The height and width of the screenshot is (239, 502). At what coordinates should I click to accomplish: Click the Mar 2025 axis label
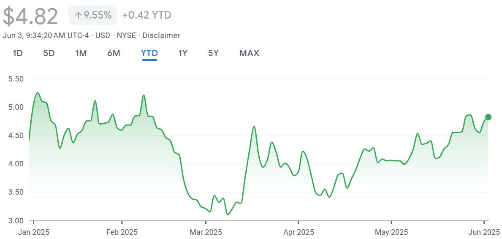(x=206, y=232)
